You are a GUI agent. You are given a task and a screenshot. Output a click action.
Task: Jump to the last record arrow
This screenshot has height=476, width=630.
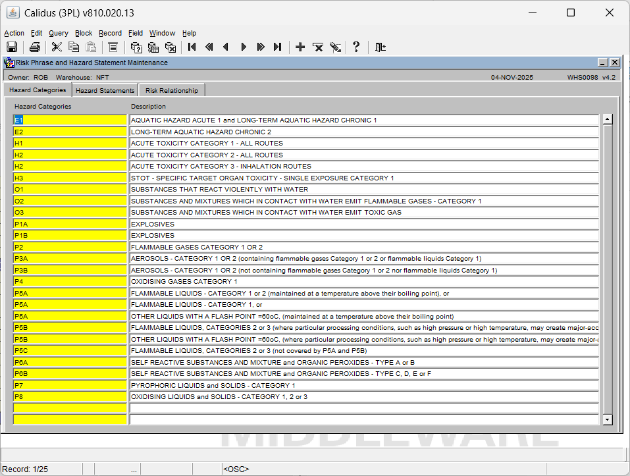point(277,47)
